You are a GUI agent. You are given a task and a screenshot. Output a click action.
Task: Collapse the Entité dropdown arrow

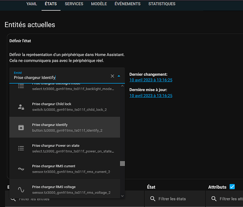click(x=119, y=76)
